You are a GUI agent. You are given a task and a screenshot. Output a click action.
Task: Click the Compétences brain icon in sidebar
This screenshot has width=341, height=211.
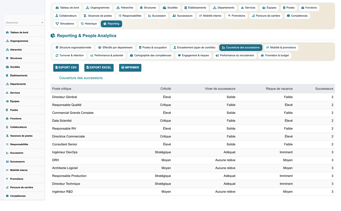point(7,196)
